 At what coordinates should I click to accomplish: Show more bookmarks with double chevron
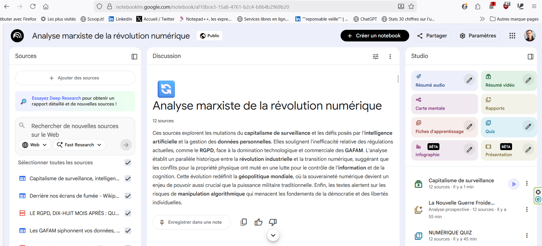click(482, 19)
